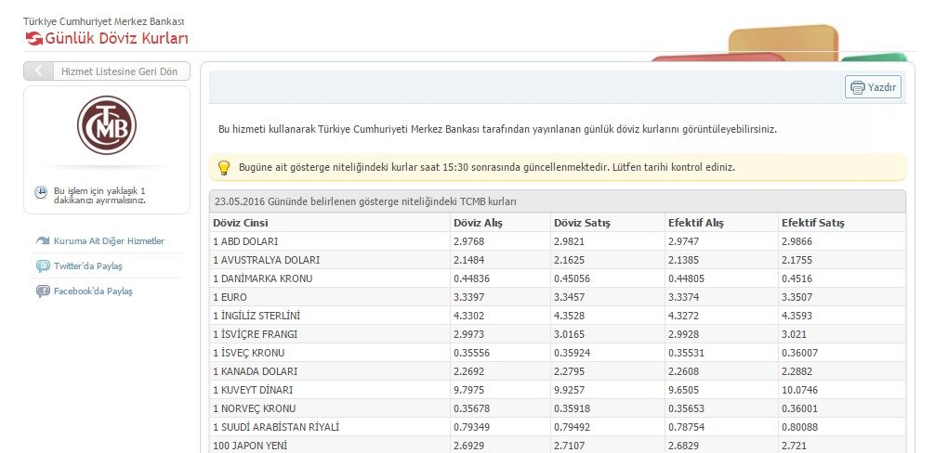Viewport: 935px width, 453px height.
Task: Click the Facebook share icon
Action: [43, 291]
